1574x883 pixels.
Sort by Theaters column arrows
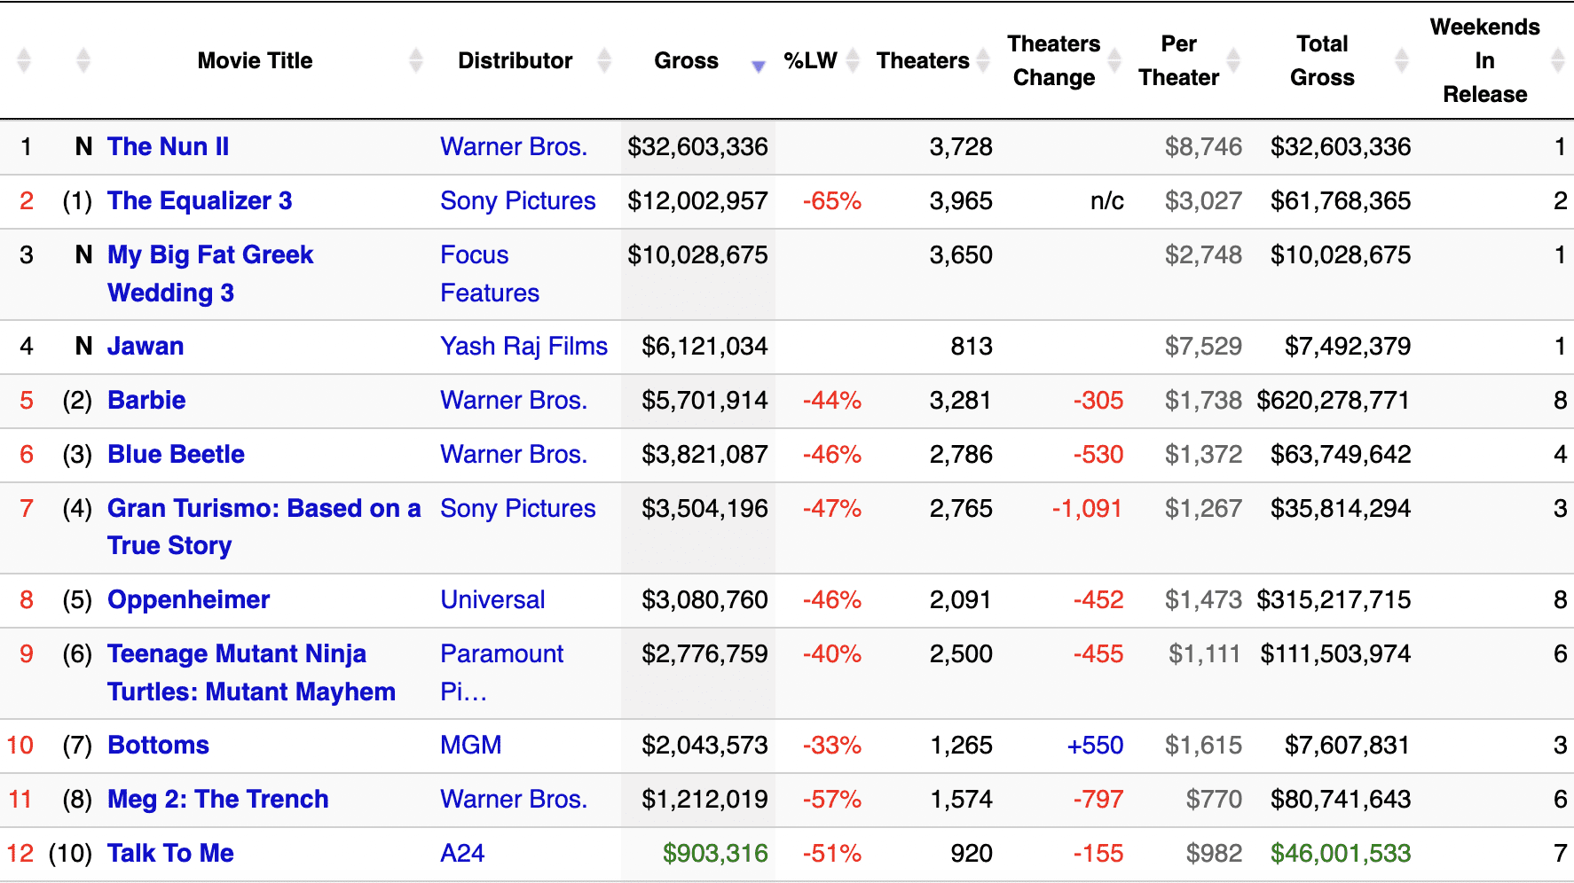pyautogui.click(x=982, y=60)
